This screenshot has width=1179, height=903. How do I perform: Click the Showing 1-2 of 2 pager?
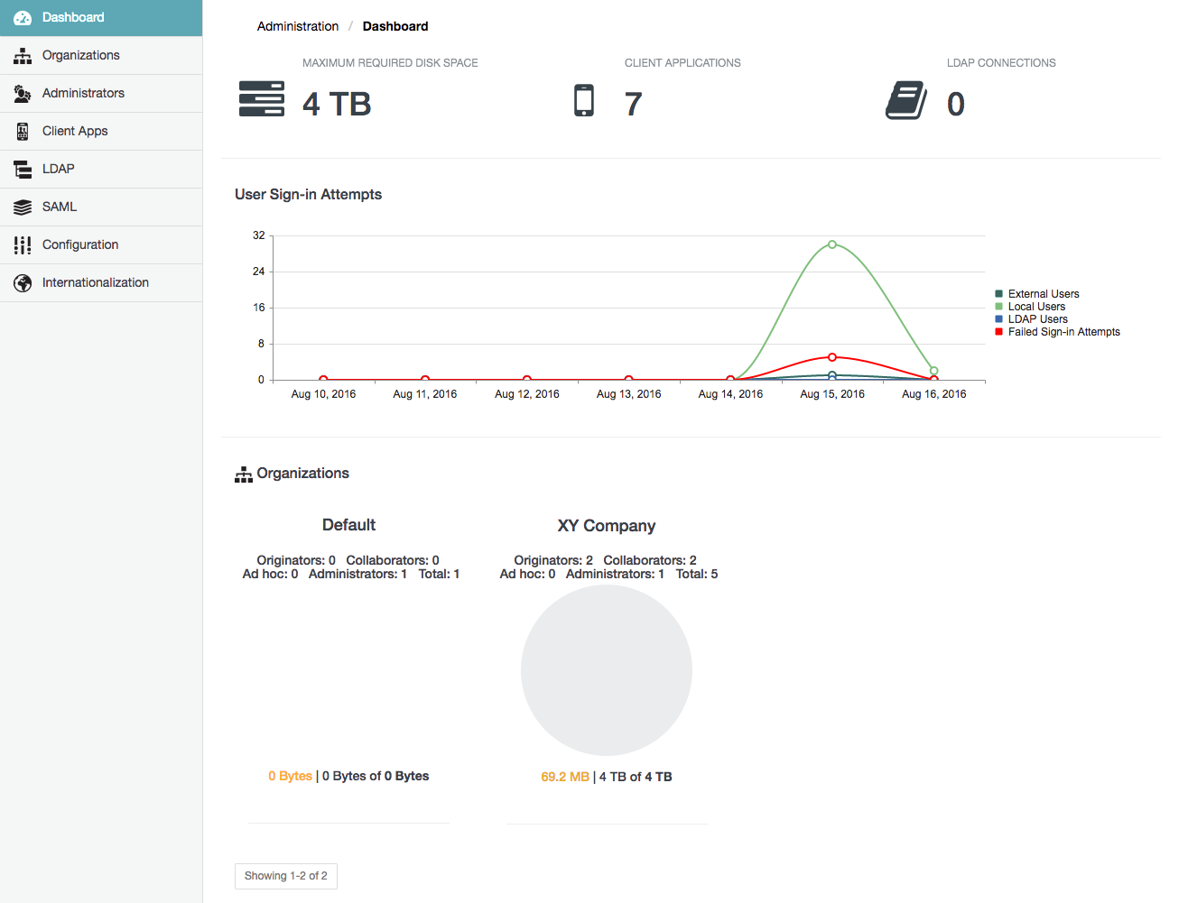tap(286, 876)
